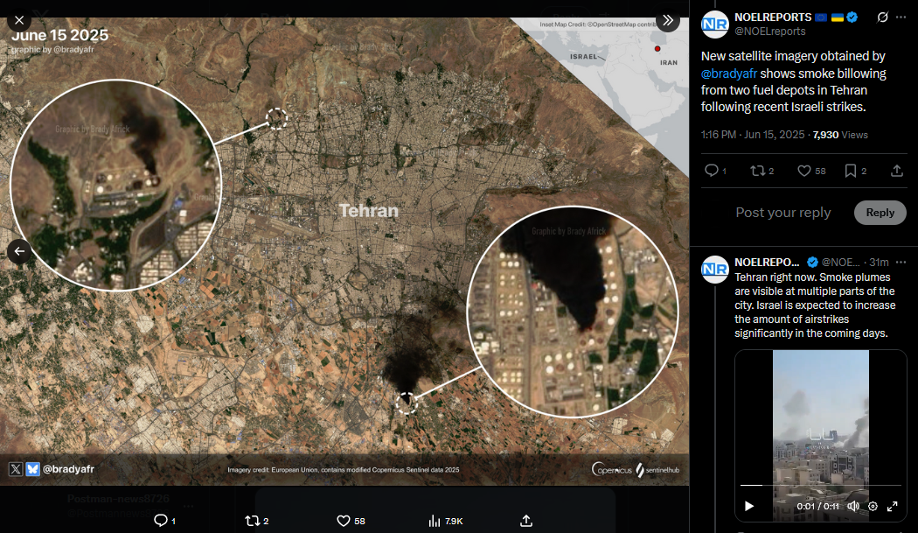
Task: Open the @NOELreports handle link
Action: tap(770, 32)
